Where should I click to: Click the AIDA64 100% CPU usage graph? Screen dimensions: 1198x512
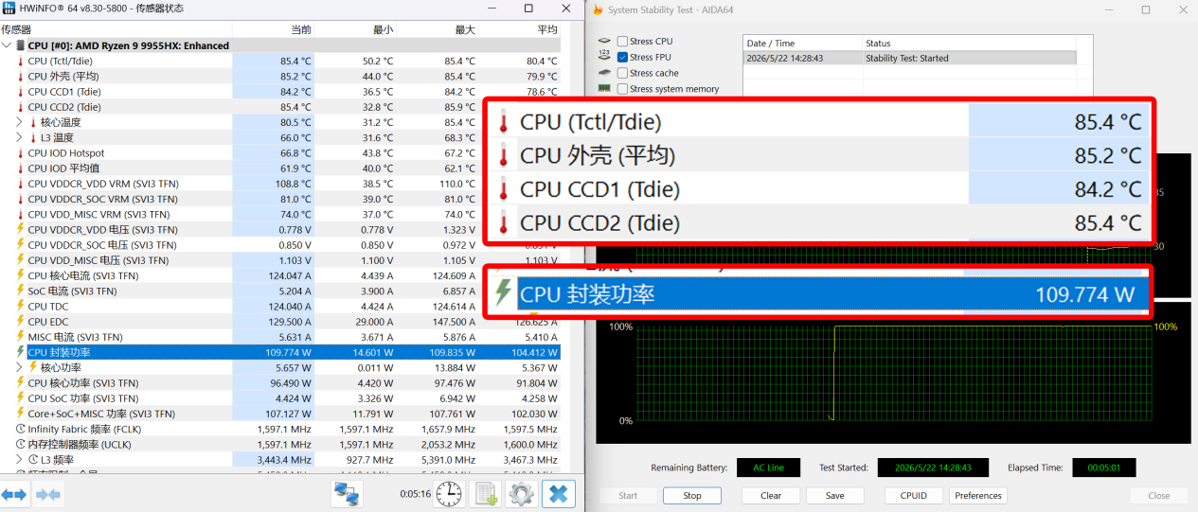pos(895,374)
